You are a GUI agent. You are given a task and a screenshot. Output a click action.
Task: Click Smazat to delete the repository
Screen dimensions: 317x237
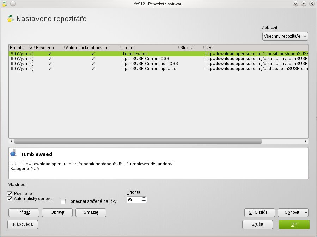tap(91, 212)
